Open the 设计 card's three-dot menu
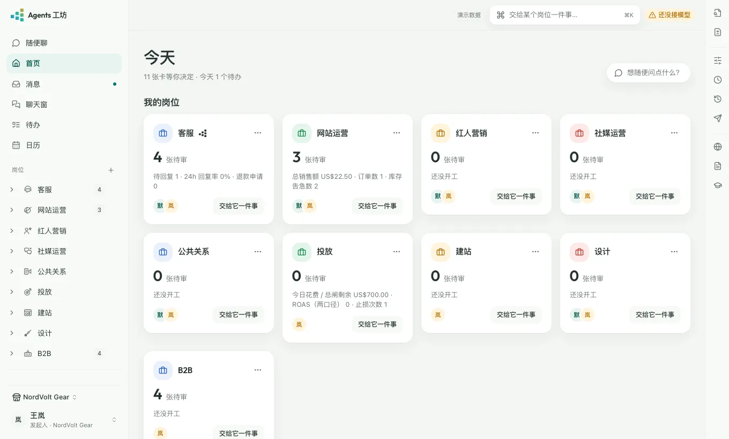 coord(674,252)
